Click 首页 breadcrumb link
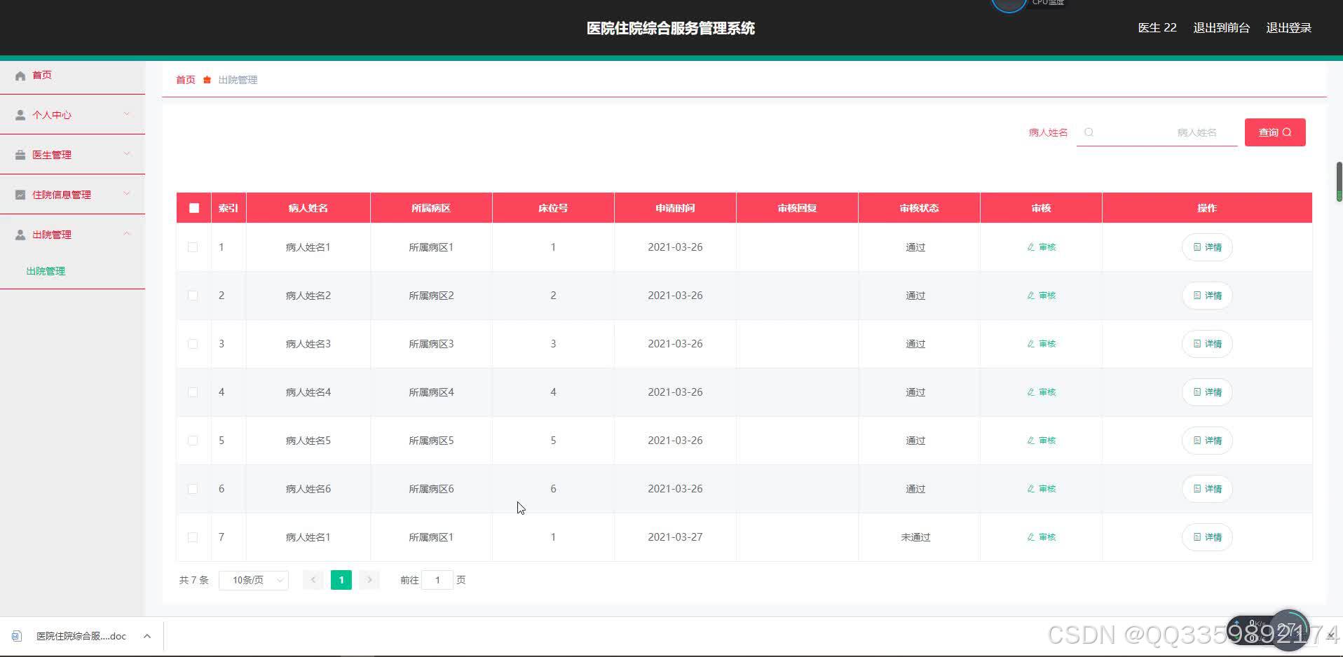This screenshot has width=1343, height=657. point(186,80)
